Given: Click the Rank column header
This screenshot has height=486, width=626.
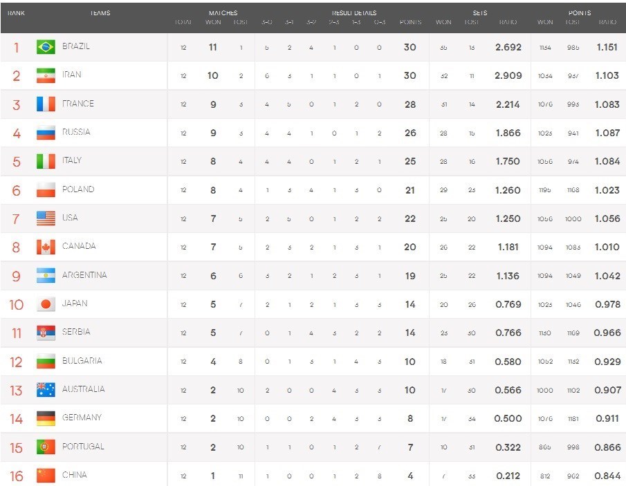Looking at the screenshot, I should pyautogui.click(x=16, y=13).
